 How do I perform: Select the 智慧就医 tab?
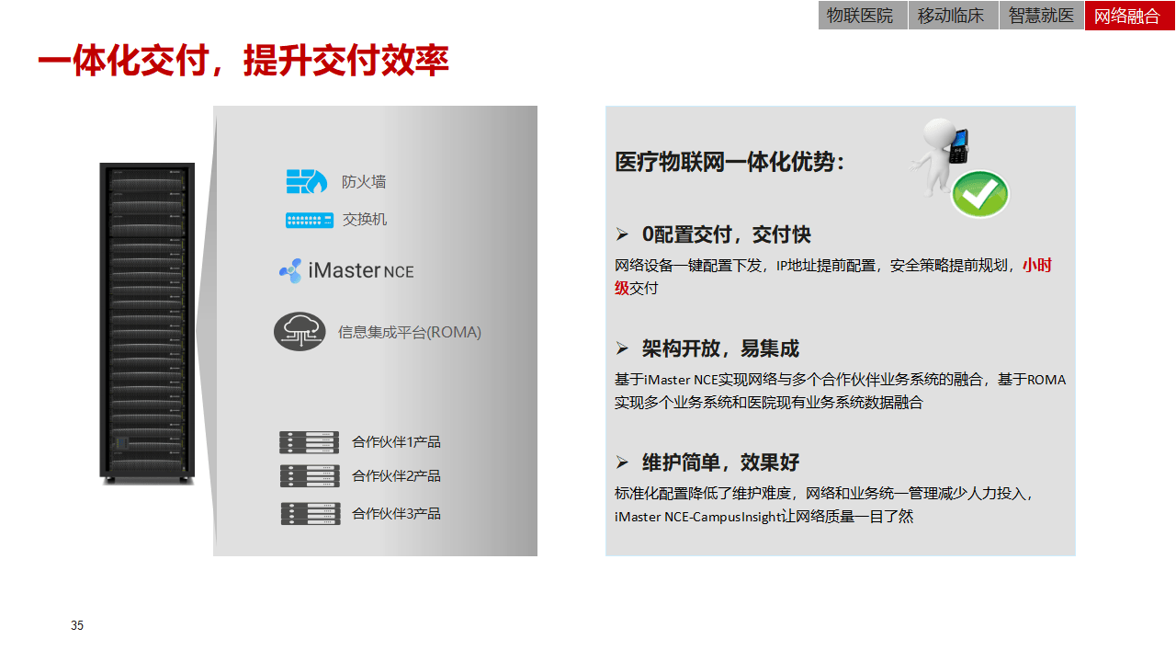pos(1042,16)
